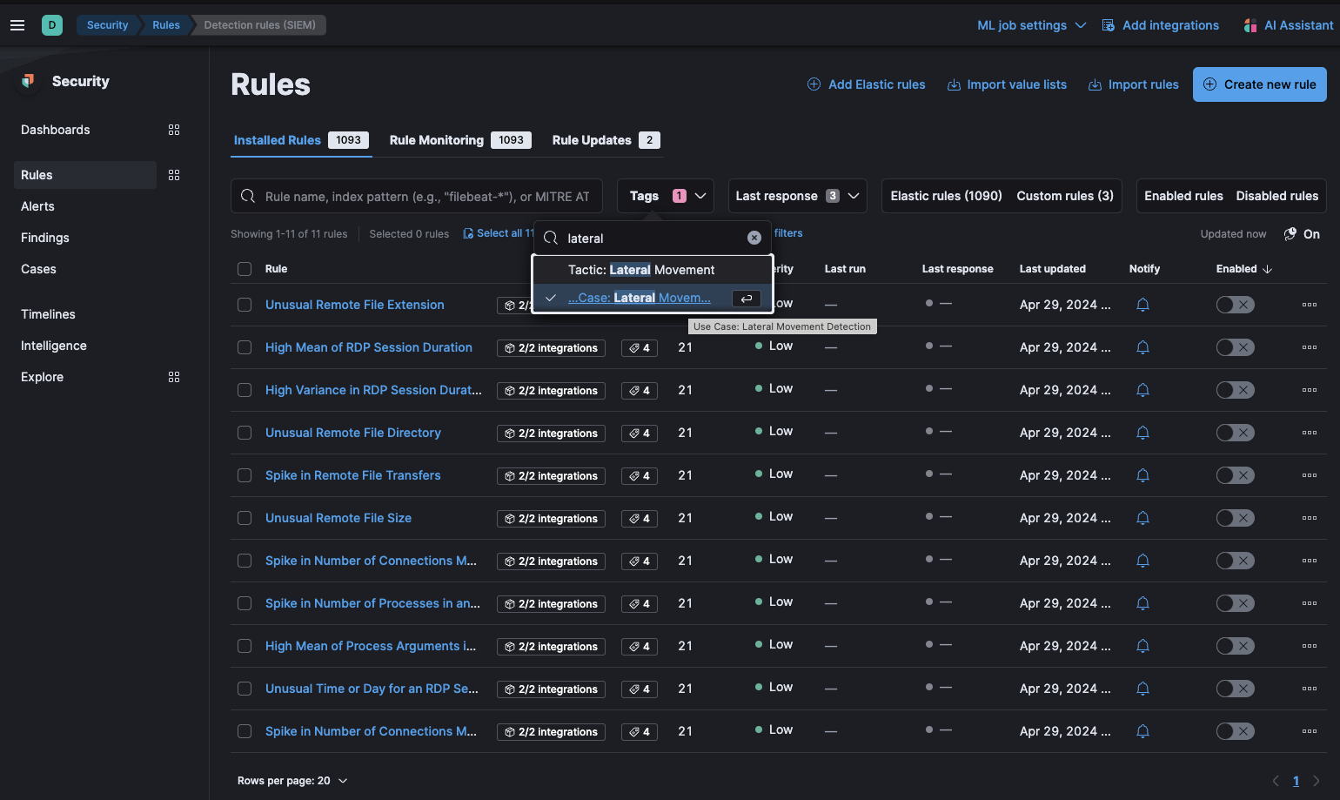Screen dimensions: 1340x800
Task: Expand the ML job settings dropdown
Action: click(x=1031, y=24)
